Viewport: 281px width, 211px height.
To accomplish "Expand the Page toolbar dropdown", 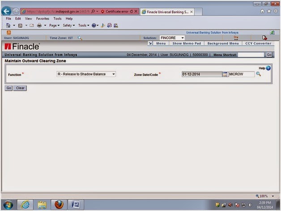I will 54,25.
